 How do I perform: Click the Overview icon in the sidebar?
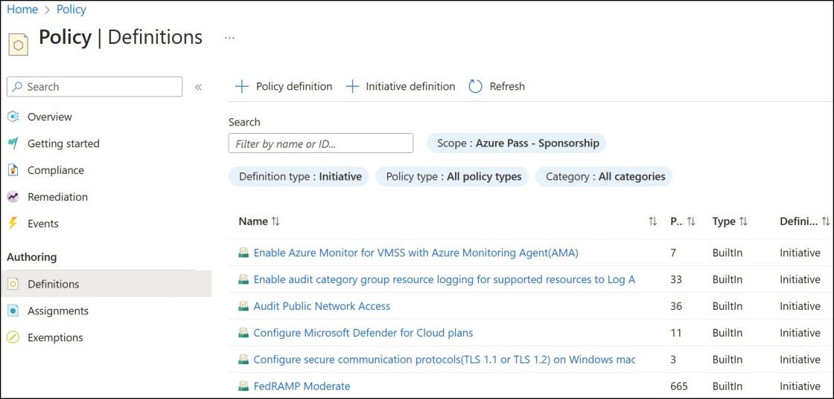click(13, 117)
